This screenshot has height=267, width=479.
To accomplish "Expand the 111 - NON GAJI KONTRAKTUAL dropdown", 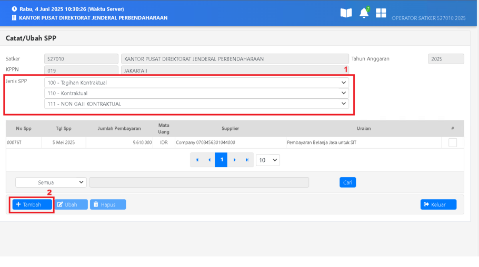I will 196,104.
